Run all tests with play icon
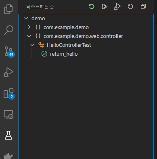Viewport: 157px width, 159px height. [x=105, y=6]
